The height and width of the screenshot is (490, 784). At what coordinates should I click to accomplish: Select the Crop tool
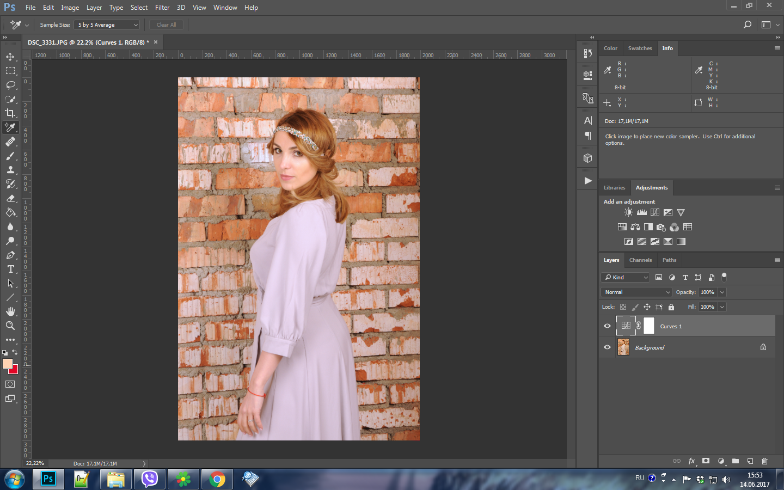(x=10, y=113)
